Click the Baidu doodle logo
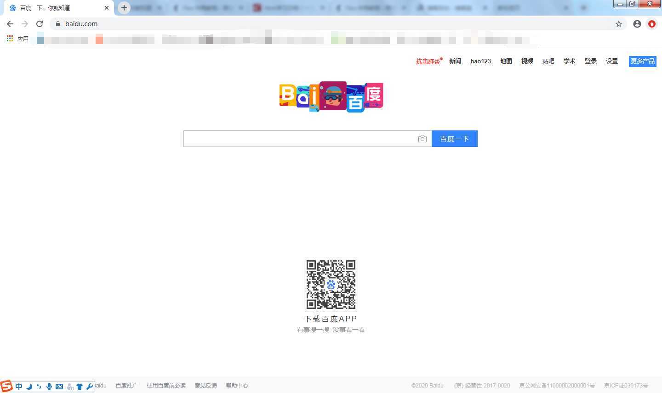 pyautogui.click(x=331, y=96)
